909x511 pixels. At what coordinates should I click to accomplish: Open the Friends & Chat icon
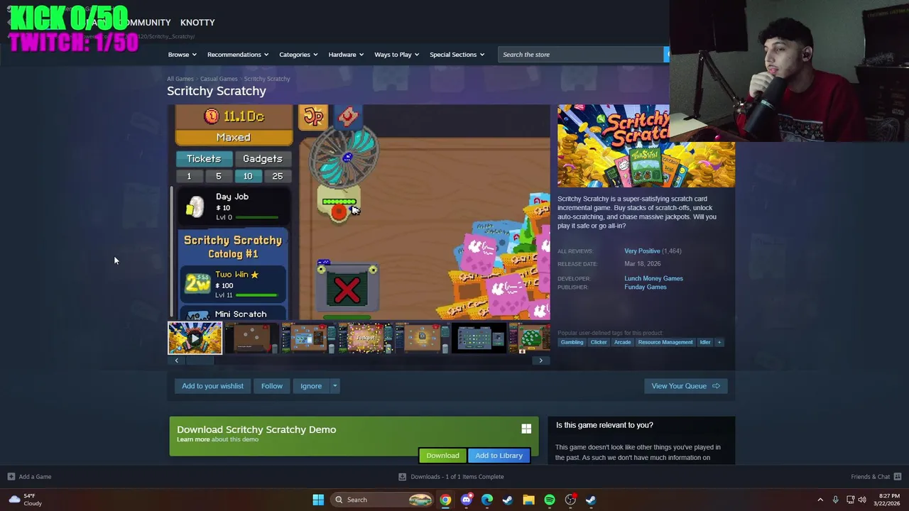click(x=897, y=477)
